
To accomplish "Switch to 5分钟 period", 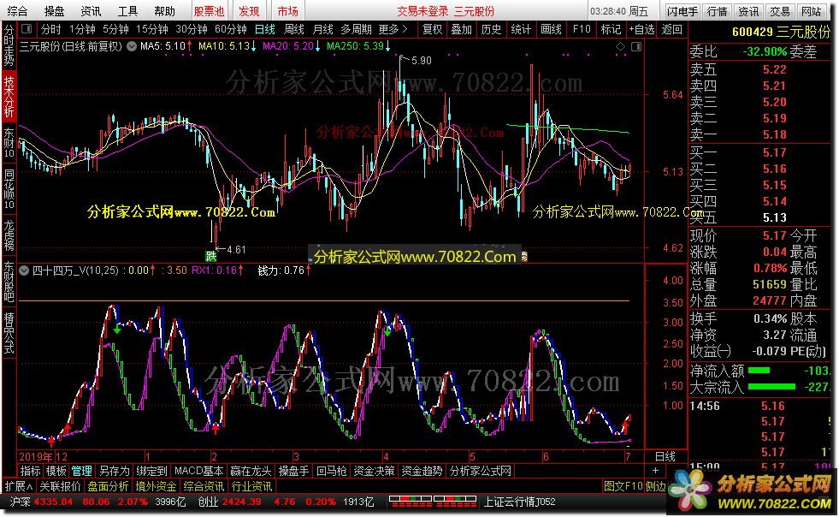I will coord(115,29).
